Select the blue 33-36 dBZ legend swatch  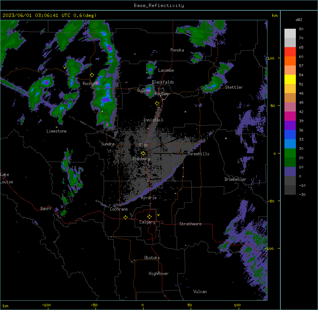[290, 134]
